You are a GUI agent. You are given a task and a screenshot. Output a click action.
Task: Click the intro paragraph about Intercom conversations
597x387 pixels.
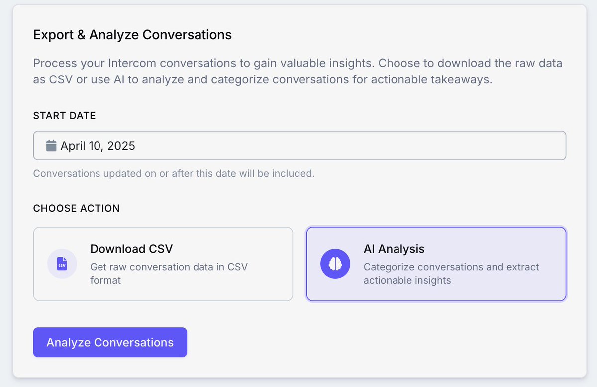tap(298, 72)
